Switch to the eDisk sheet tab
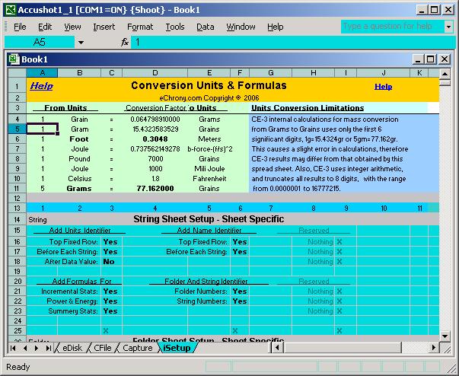 [72, 348]
